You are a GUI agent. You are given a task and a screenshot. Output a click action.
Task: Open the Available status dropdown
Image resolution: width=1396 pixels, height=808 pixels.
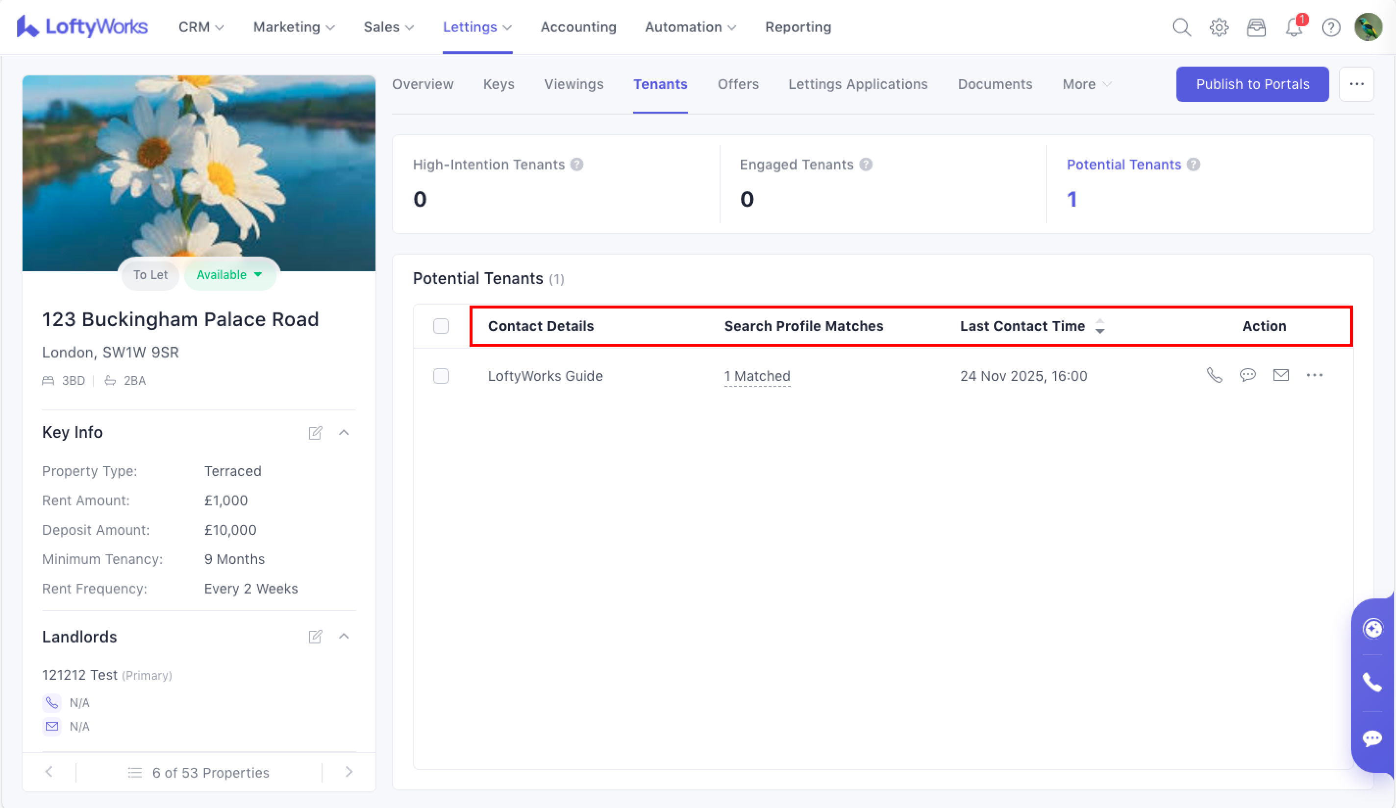click(229, 275)
